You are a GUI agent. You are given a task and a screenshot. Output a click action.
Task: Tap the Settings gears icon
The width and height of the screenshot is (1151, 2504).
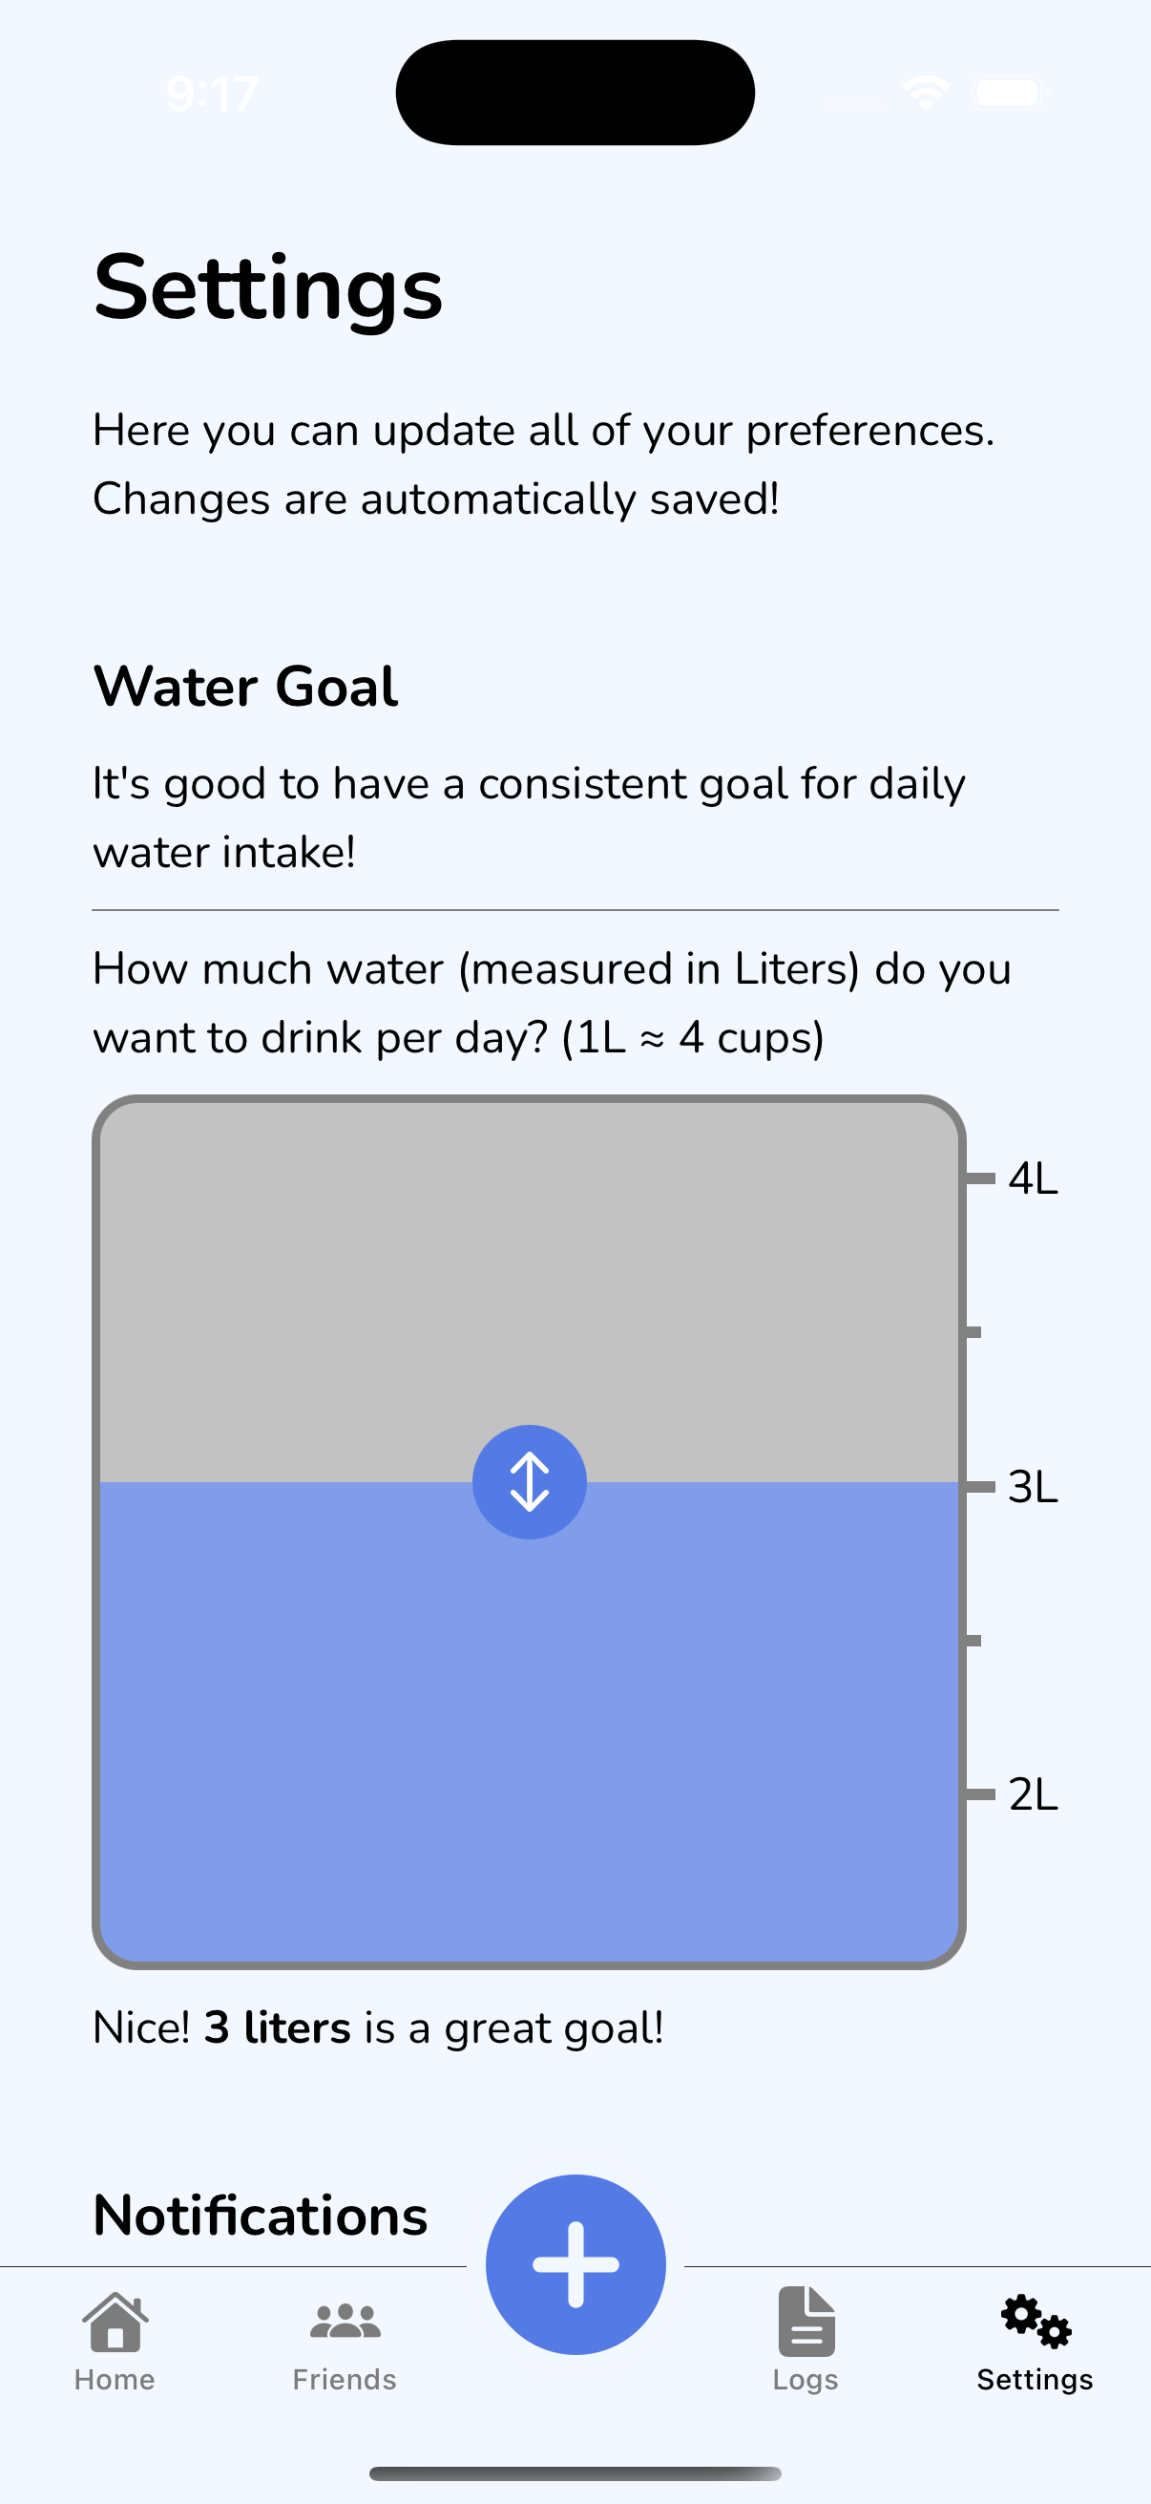point(1036,2322)
